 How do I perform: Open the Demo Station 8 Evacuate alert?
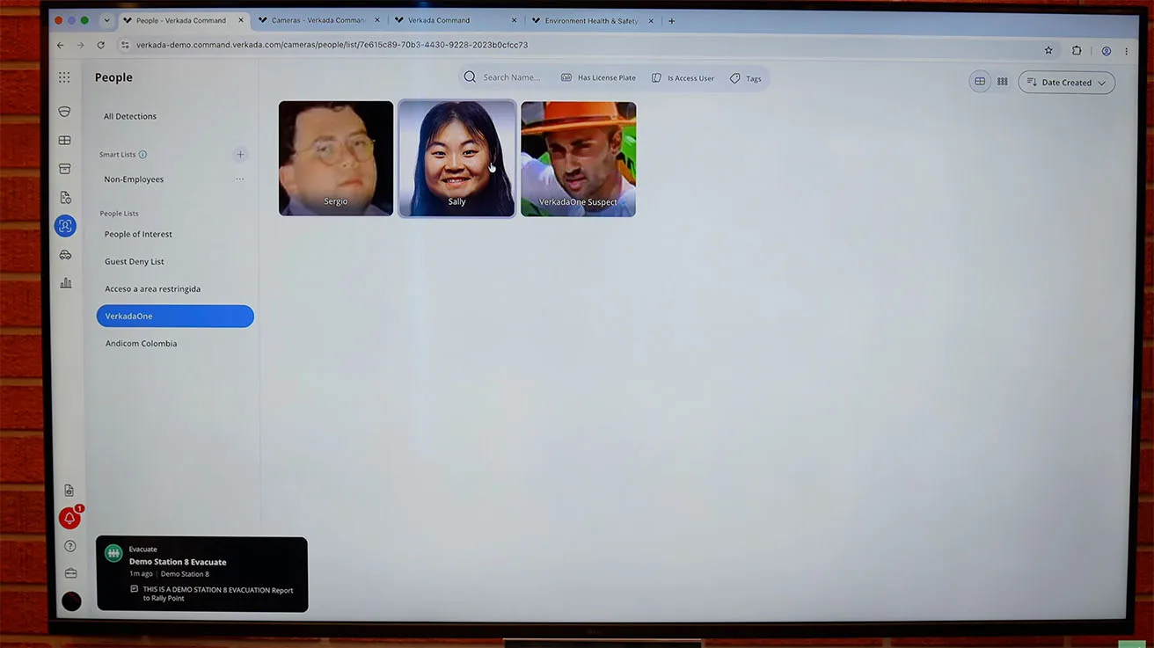[202, 574]
